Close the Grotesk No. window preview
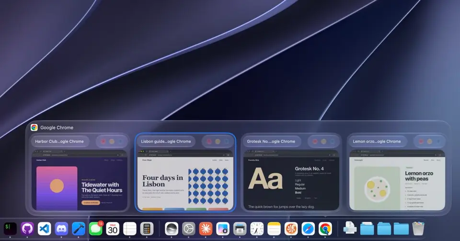Image resolution: width=460 pixels, height=241 pixels. click(x=315, y=142)
